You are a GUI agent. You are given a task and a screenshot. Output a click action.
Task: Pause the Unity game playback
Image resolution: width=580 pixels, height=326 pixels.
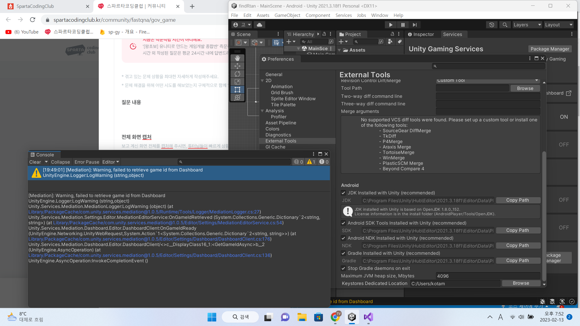pyautogui.click(x=403, y=25)
